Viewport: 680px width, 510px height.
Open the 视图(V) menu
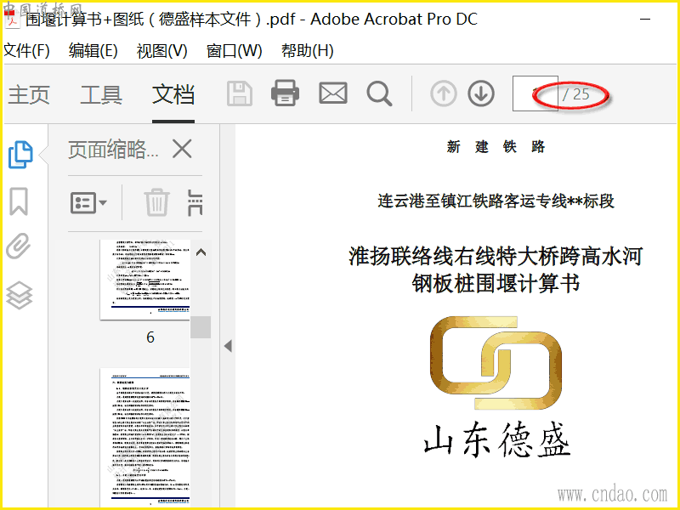pyautogui.click(x=161, y=51)
